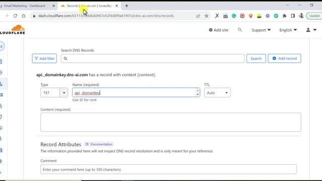This screenshot has width=322, height=181.
Task: Click the Content (required) text area
Action: 171,122
